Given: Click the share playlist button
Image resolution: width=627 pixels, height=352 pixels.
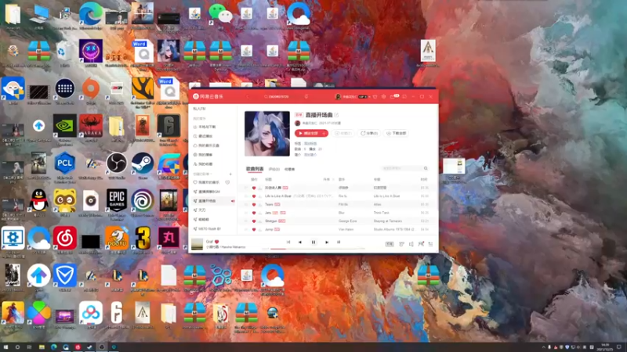Looking at the screenshot, I should [x=369, y=133].
